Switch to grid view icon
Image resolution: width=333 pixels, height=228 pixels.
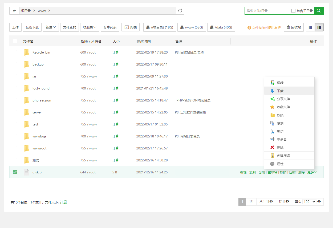pos(310,27)
